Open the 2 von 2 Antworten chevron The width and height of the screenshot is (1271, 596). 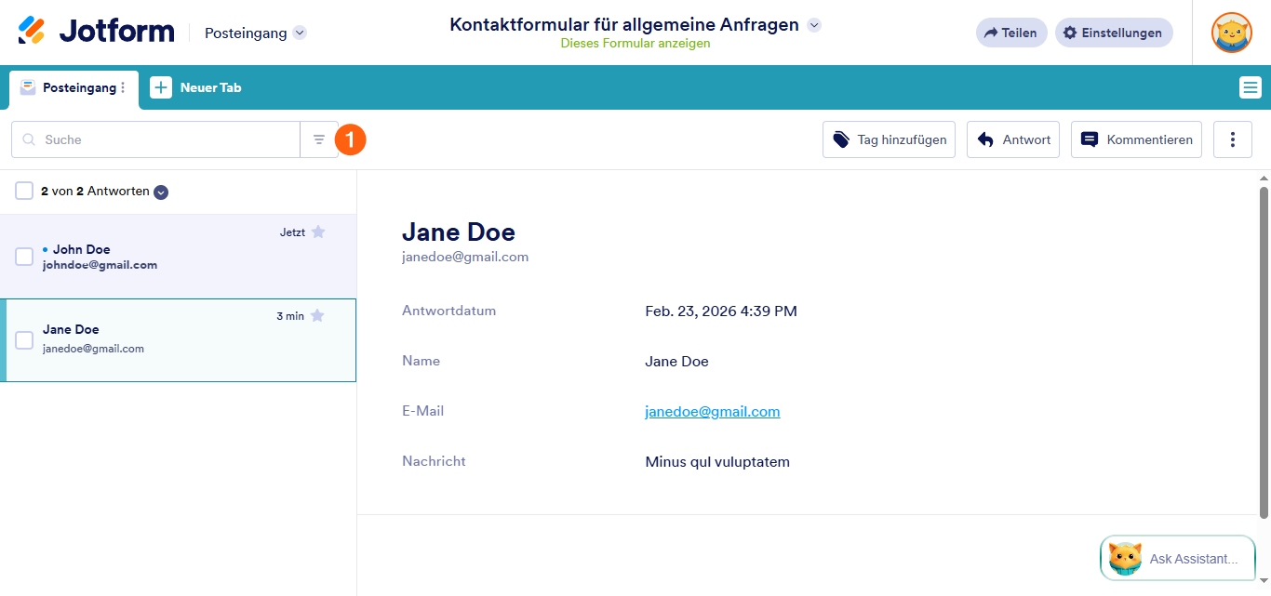pyautogui.click(x=160, y=192)
